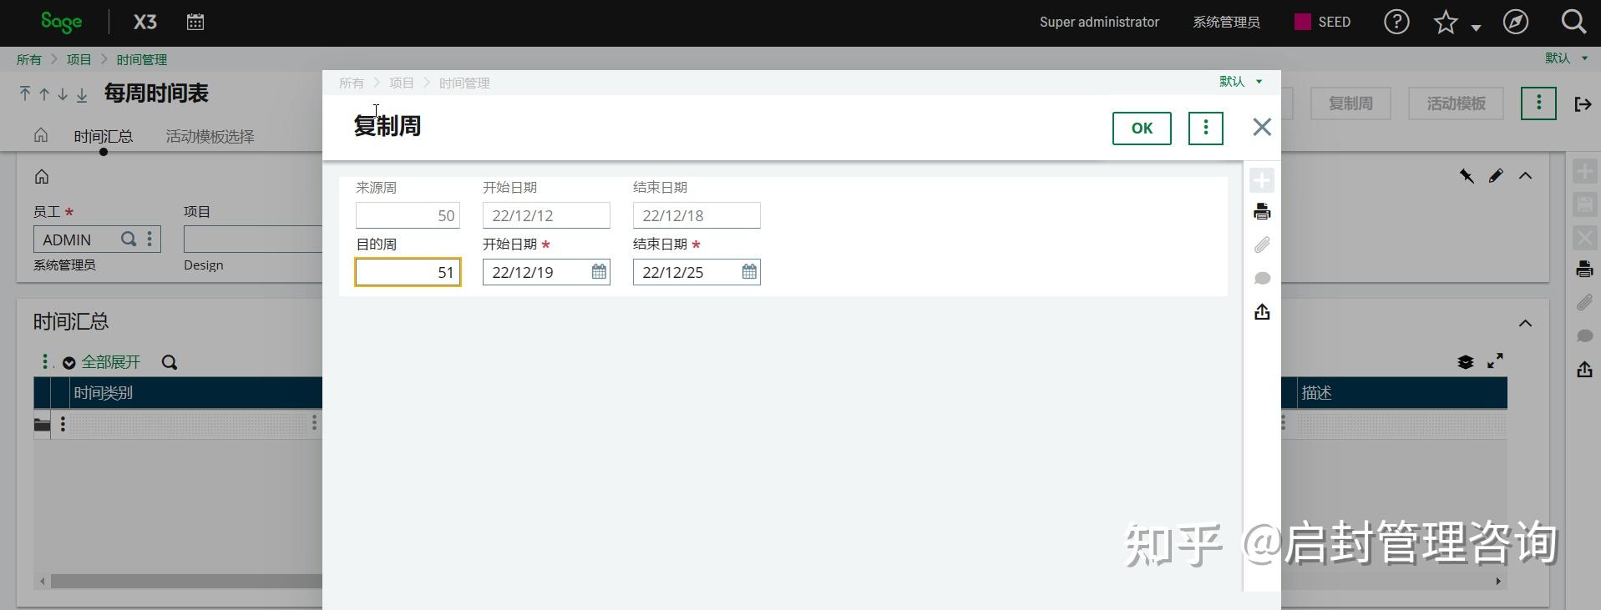1601x610 pixels.
Task: Open calendar picker for target end date
Action: (749, 272)
